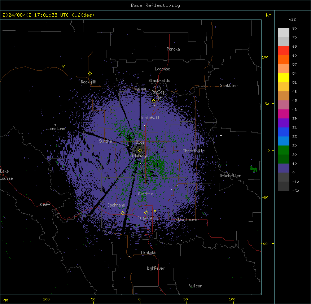The image size is (311, 304).
Task: Click the yellow diamond marker below RedDeer
Action: 154,101
